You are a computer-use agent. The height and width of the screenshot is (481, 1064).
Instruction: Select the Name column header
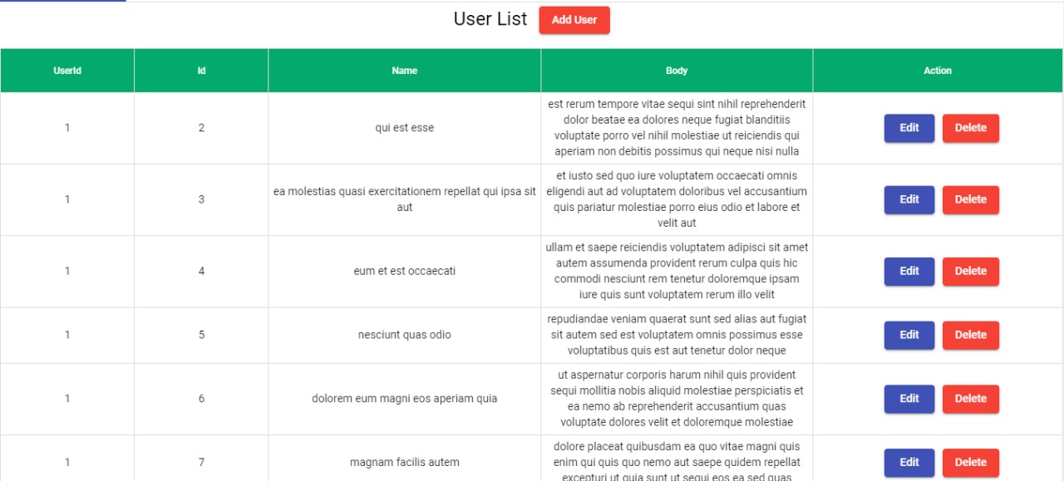tap(404, 71)
